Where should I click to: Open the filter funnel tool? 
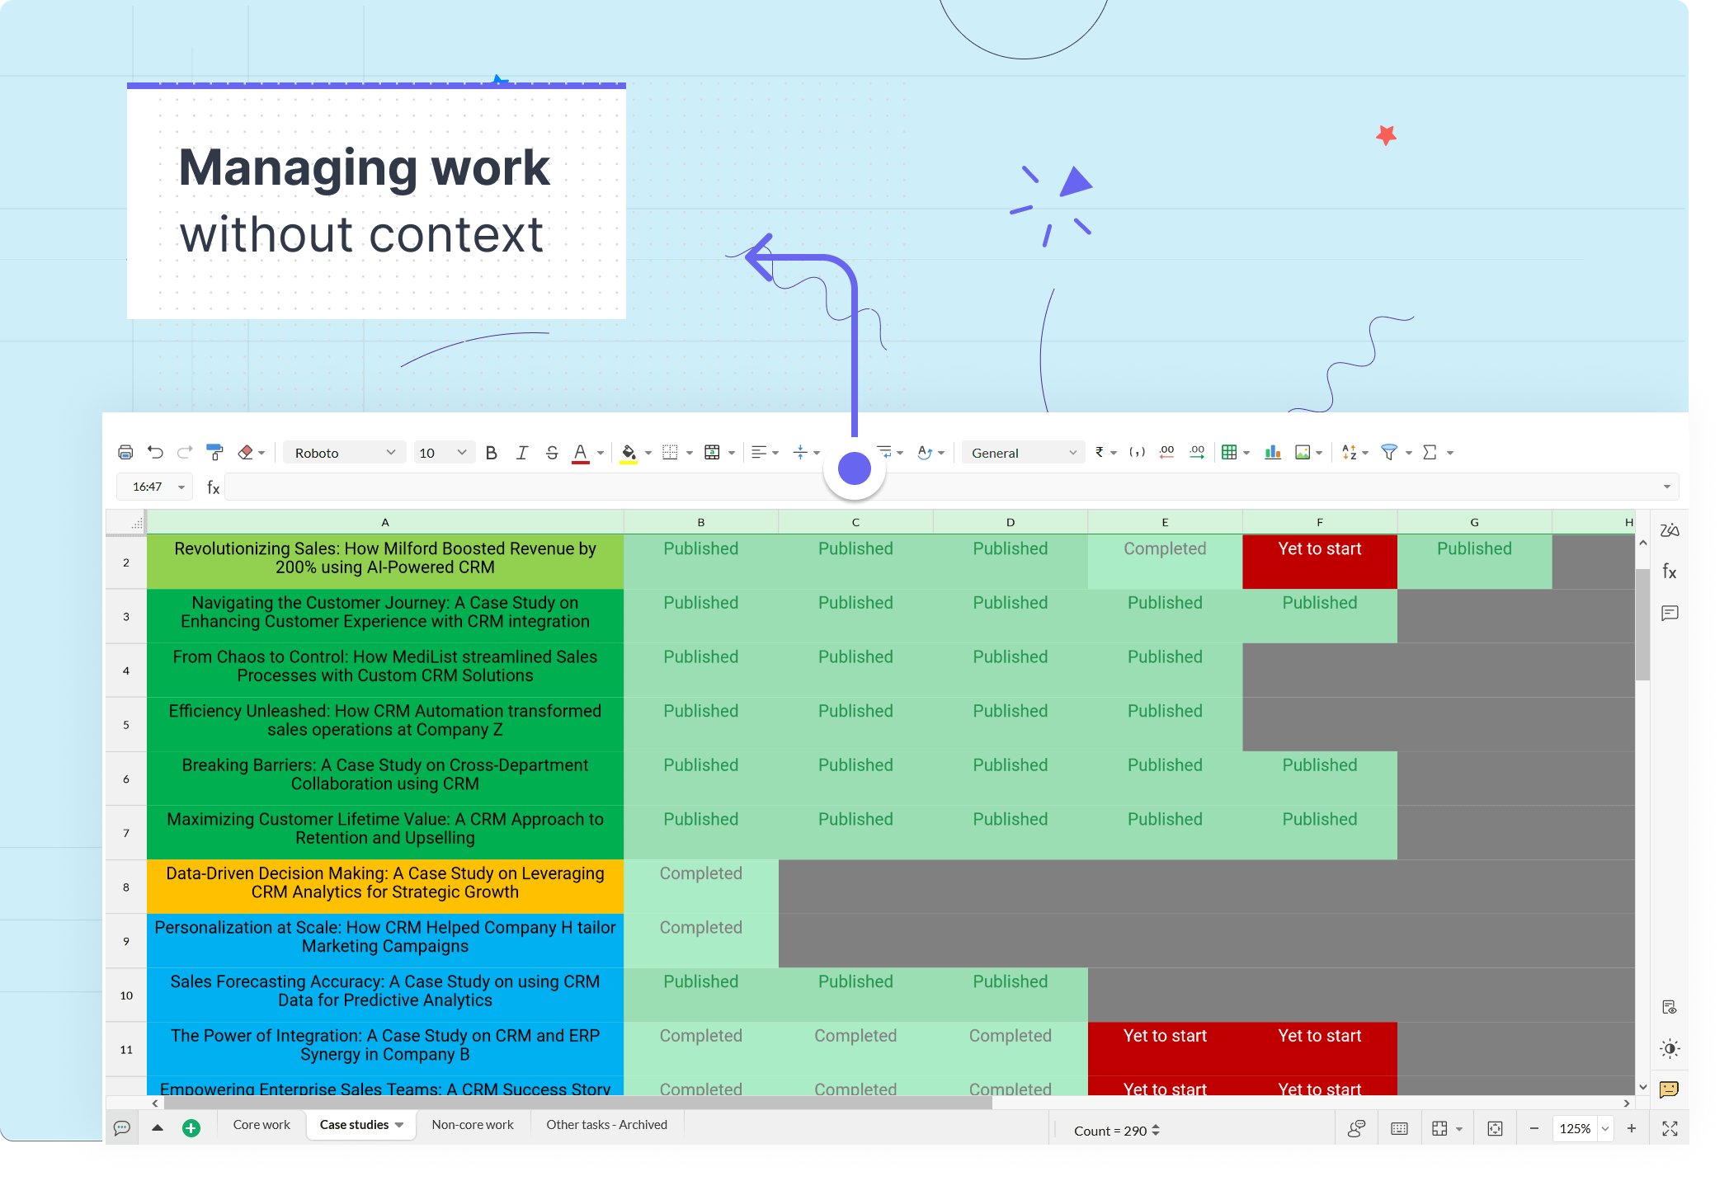pos(1389,452)
